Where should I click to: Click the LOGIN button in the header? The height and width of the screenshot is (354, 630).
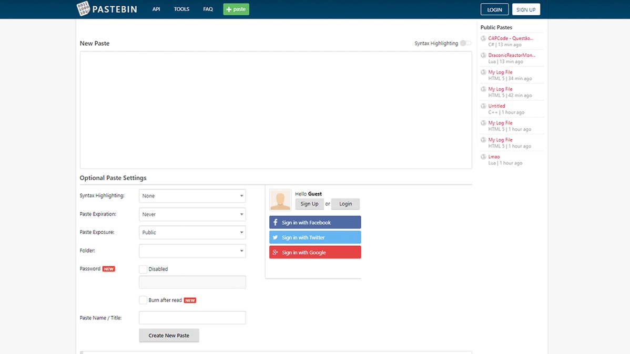click(x=495, y=9)
